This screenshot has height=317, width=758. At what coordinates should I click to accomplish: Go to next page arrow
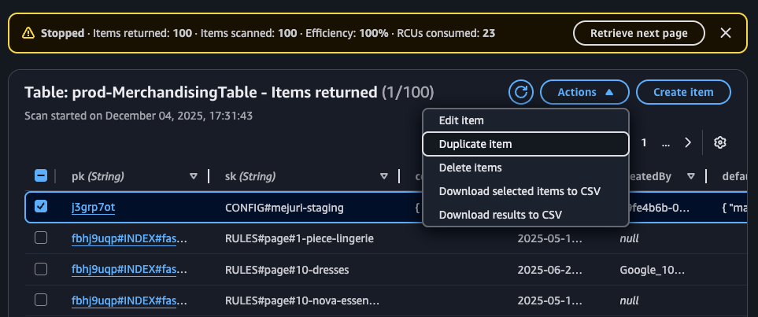688,142
